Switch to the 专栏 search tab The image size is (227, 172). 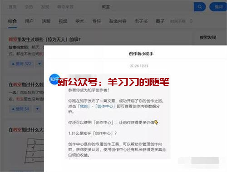pos(97,21)
